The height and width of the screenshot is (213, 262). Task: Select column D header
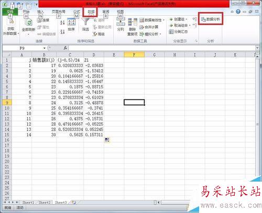point(94,55)
